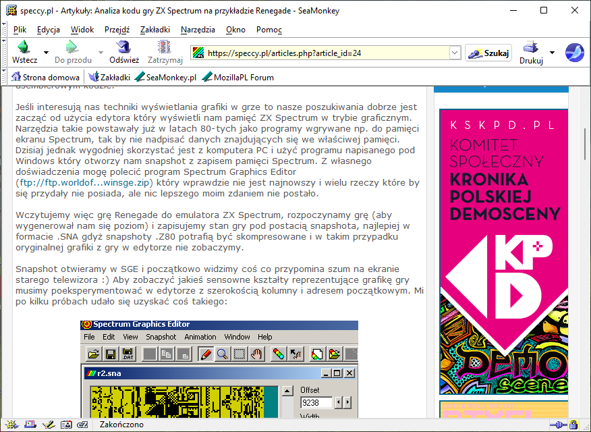Go back with the Wstecz button
Screen dimensions: 591x432
point(24,52)
